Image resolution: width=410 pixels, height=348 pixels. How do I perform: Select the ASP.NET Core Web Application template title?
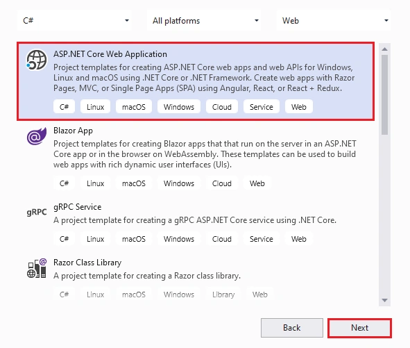pos(110,54)
